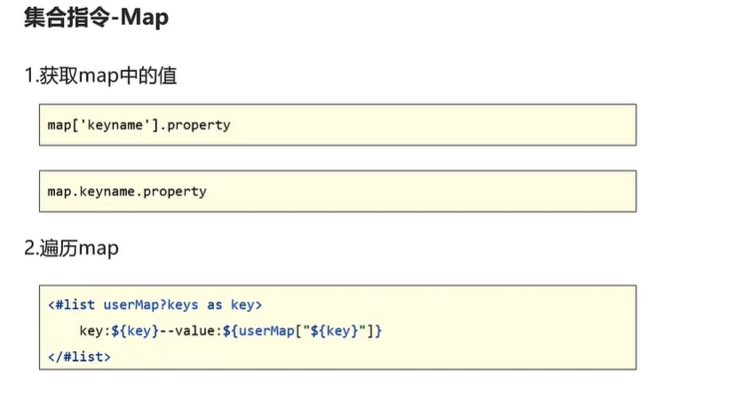Click "userMap?keys" in the list directive
Viewport: 748px width, 417px height.
point(151,304)
